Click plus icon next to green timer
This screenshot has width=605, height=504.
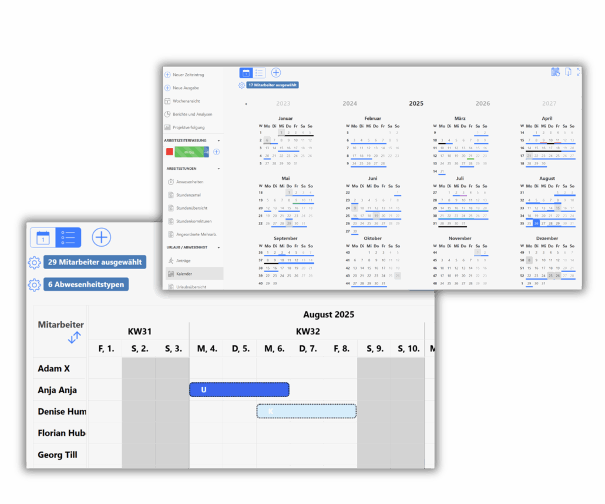click(x=216, y=152)
